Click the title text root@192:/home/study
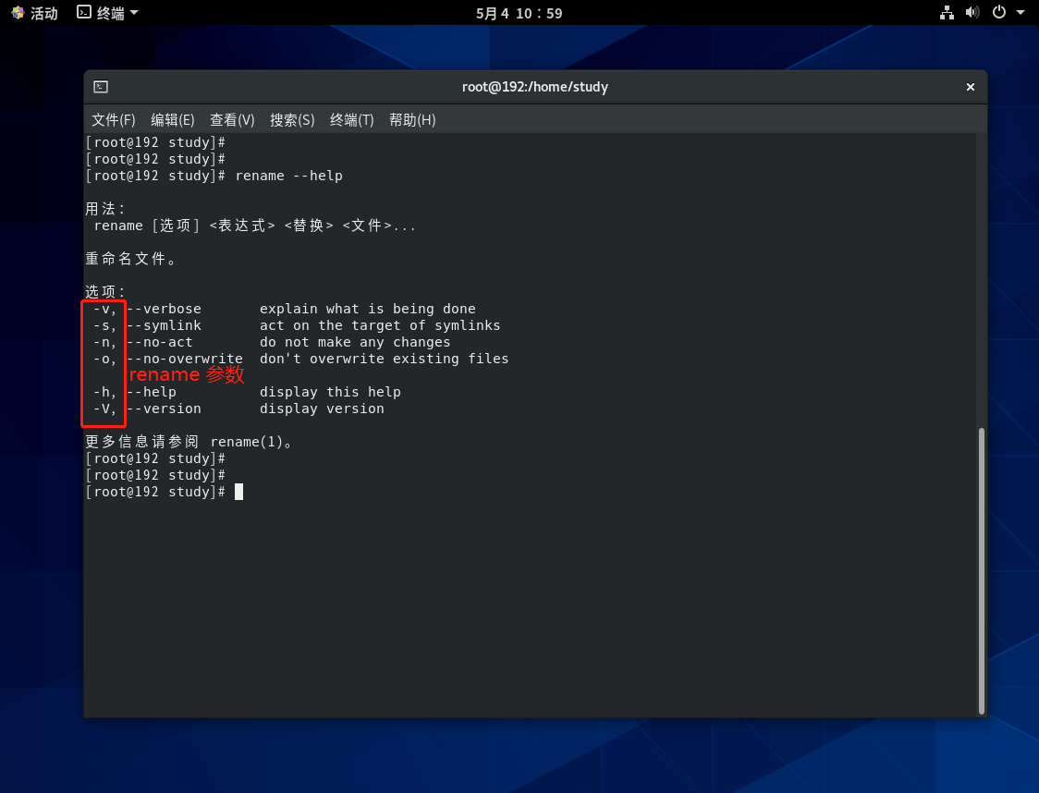 point(534,87)
